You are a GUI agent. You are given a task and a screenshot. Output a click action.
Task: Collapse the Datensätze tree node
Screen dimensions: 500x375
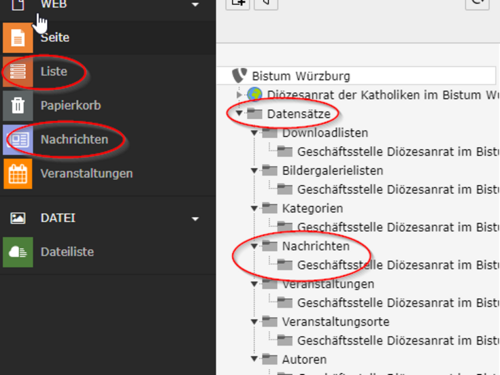[239, 114]
